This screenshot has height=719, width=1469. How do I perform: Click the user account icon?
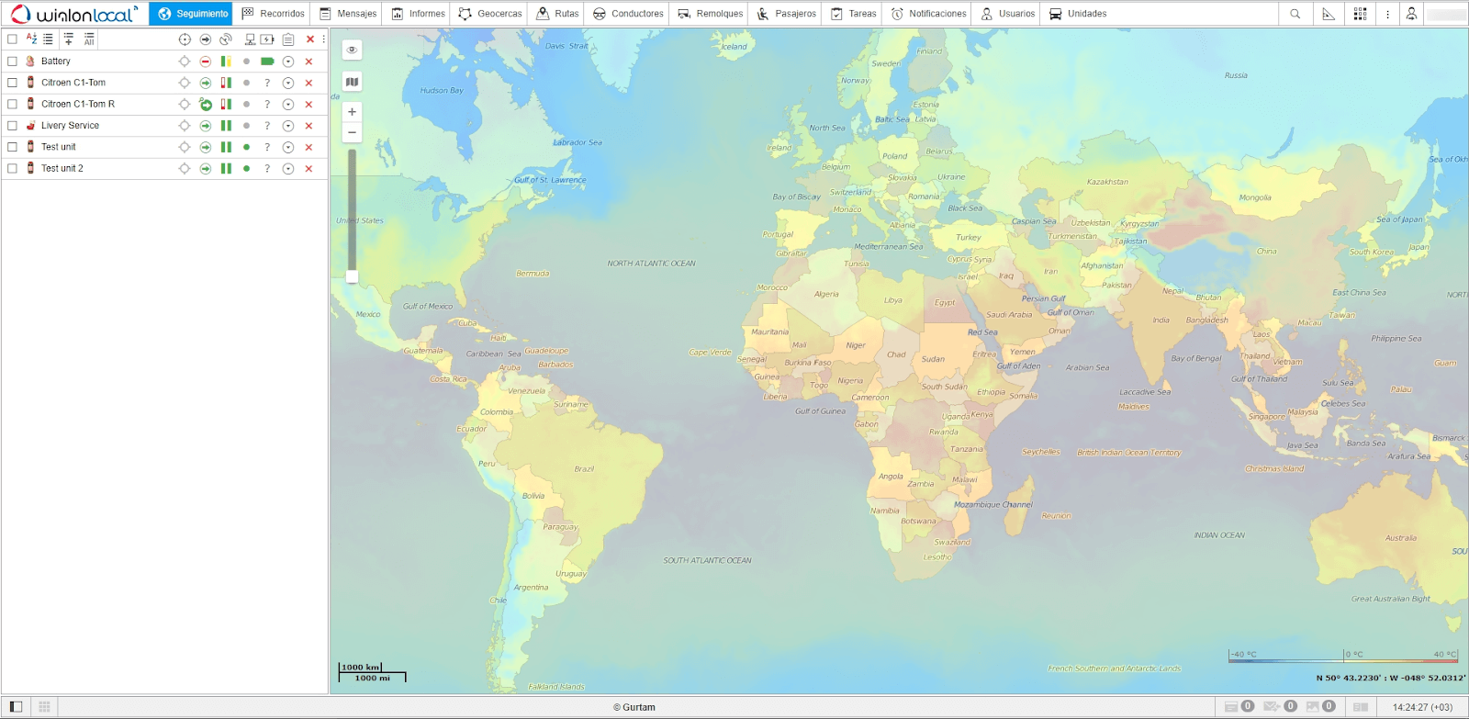pos(1411,14)
